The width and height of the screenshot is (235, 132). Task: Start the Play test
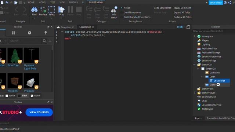tap(61, 10)
